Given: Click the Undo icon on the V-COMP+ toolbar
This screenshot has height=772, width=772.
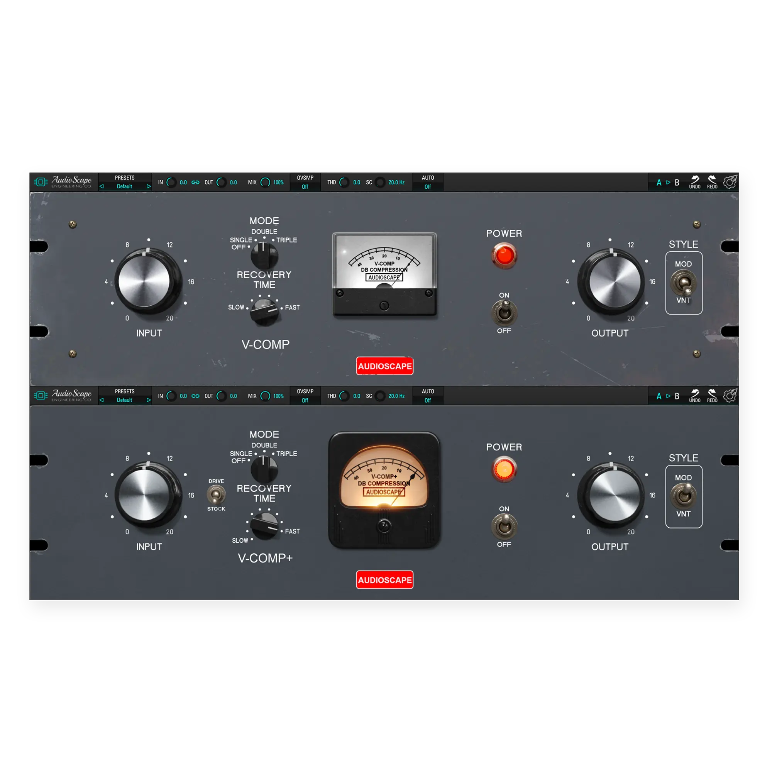Looking at the screenshot, I should [x=695, y=396].
